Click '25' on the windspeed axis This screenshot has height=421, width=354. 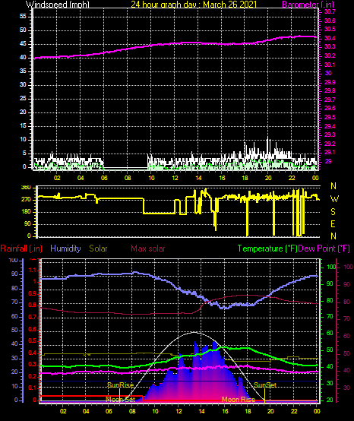coord(23,99)
